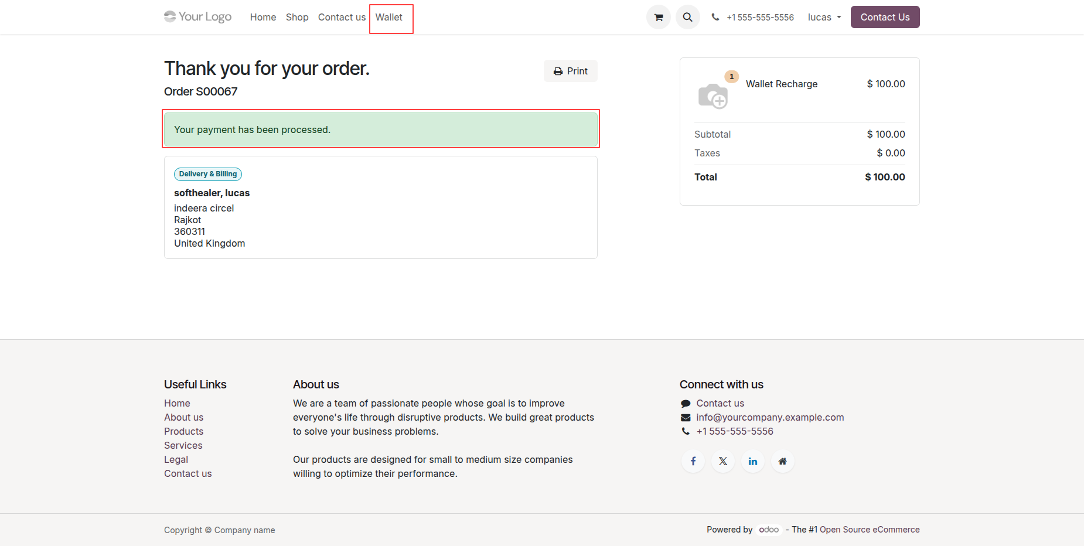Go to Home in the top menu

(x=263, y=17)
